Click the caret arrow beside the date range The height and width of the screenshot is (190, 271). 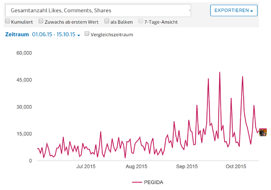coord(79,35)
